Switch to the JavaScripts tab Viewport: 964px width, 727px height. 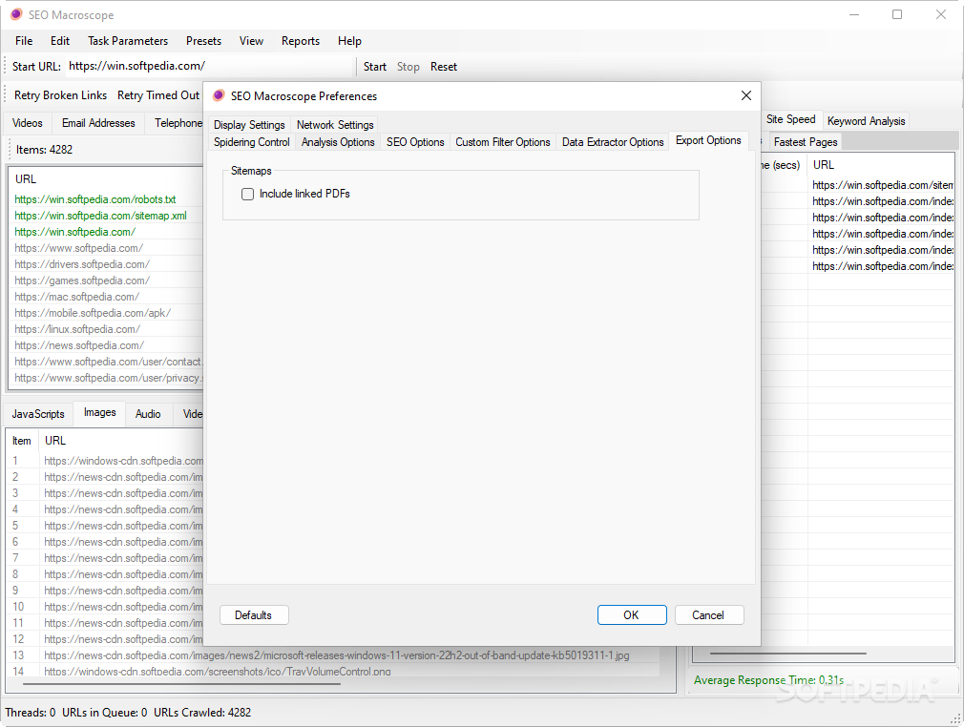coord(38,414)
